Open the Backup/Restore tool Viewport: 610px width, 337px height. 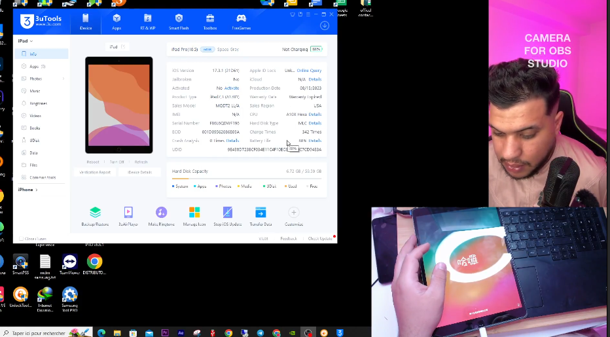pyautogui.click(x=95, y=217)
